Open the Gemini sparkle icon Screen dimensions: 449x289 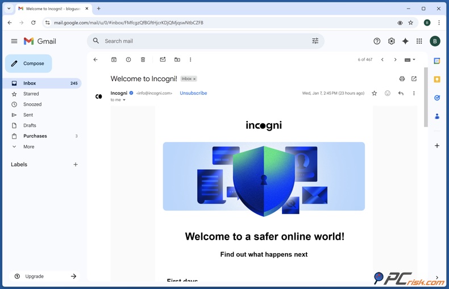coord(405,41)
